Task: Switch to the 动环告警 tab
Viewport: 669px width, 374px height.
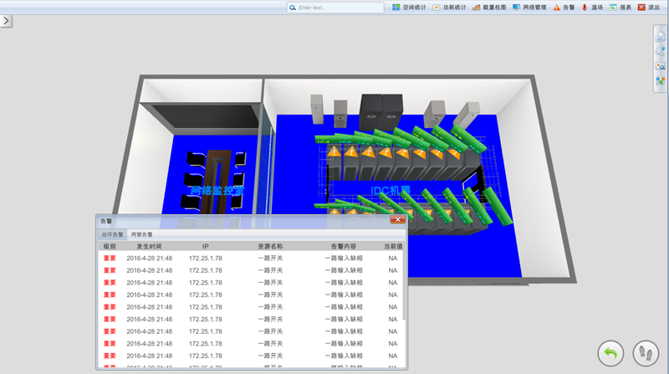Action: click(x=112, y=235)
